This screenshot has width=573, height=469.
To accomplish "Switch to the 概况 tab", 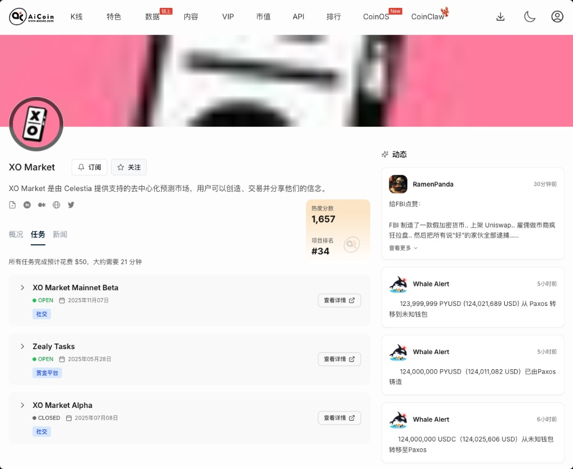I will [16, 234].
